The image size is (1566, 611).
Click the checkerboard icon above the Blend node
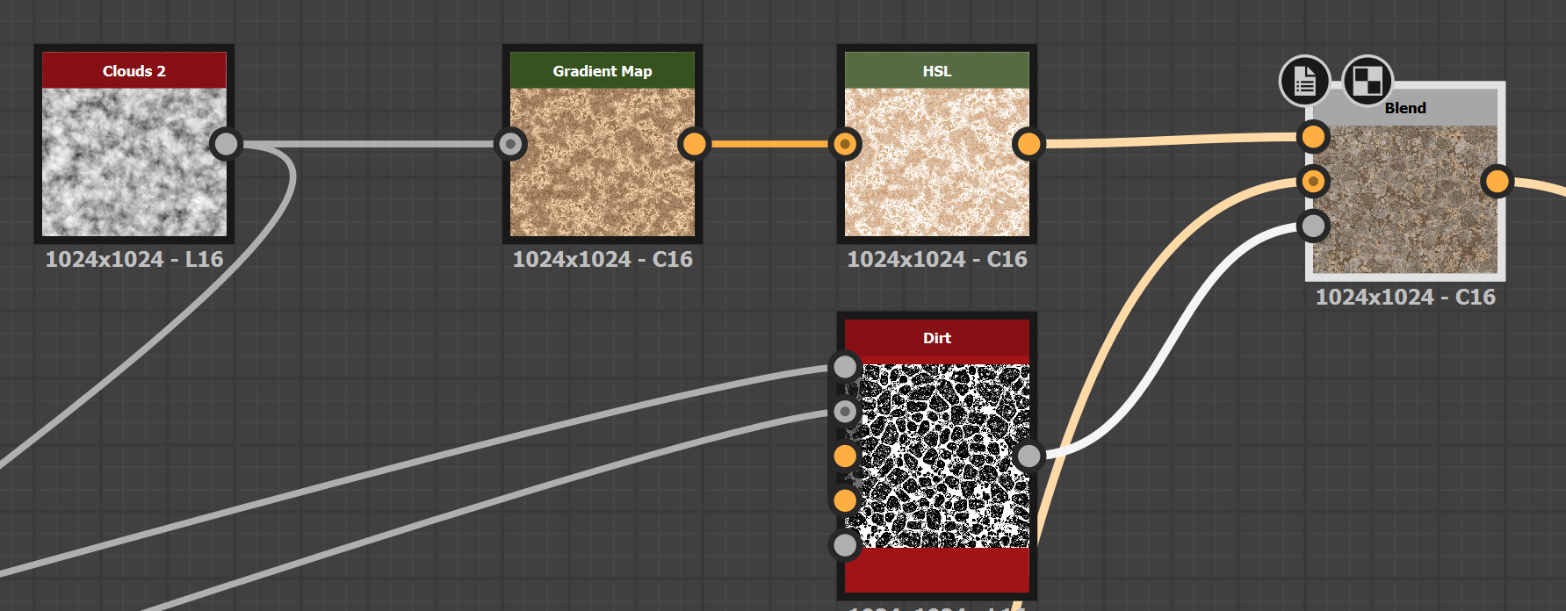pyautogui.click(x=1368, y=82)
